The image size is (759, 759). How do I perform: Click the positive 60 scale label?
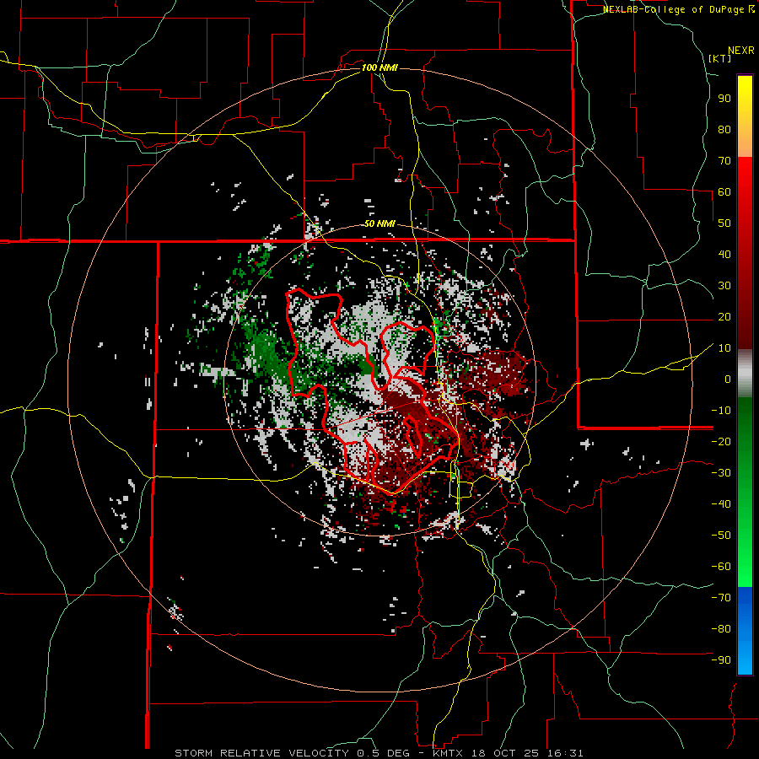pyautogui.click(x=724, y=191)
